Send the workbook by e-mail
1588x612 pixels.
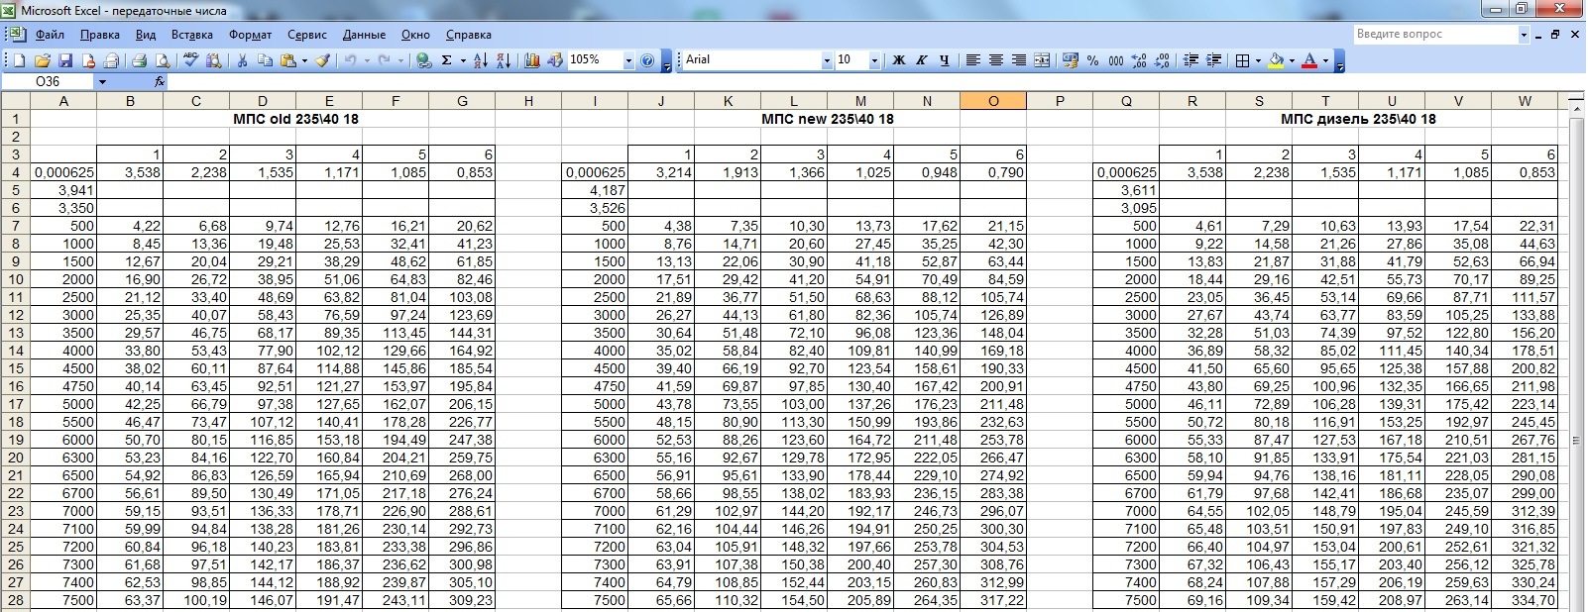111,60
